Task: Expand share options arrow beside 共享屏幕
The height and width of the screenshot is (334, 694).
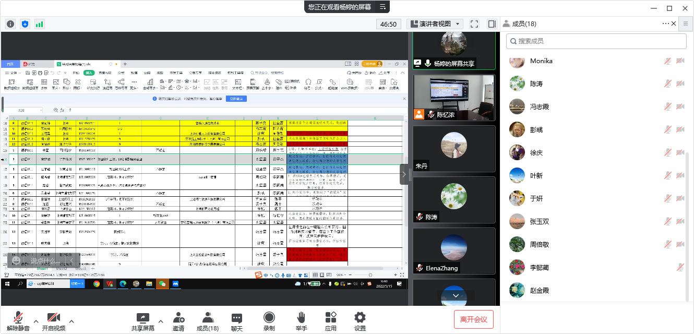Action: point(161,321)
